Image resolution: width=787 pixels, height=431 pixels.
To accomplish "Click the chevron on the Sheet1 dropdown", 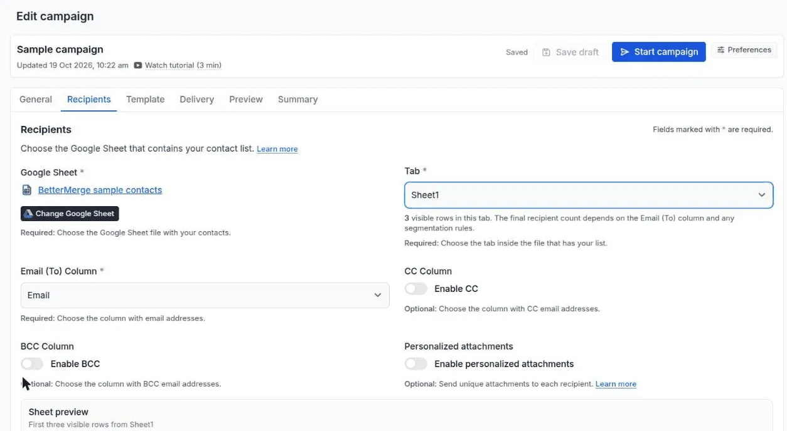I will [761, 195].
